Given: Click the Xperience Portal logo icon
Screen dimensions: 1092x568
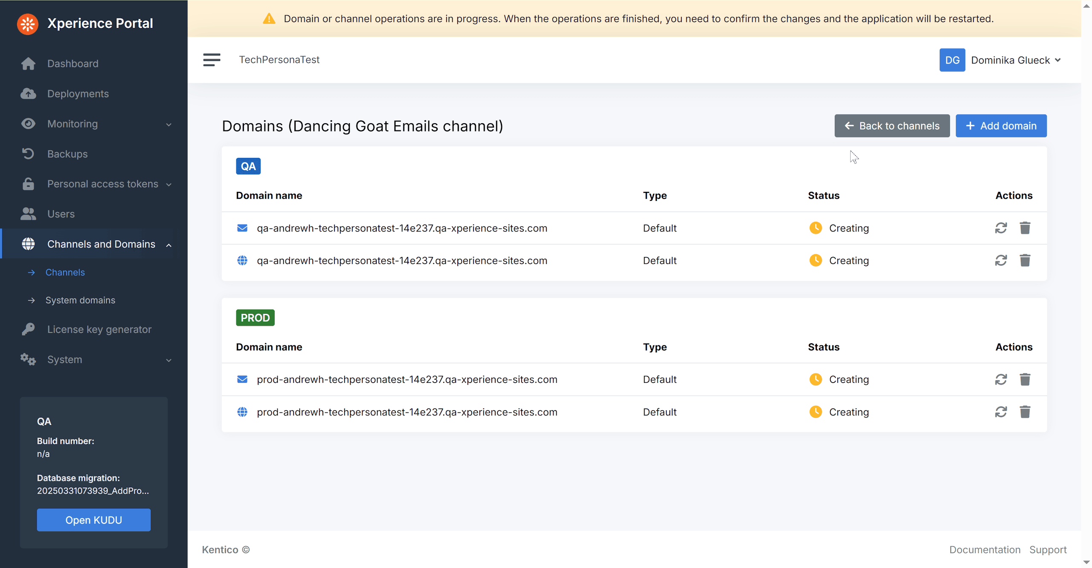Looking at the screenshot, I should 28,24.
